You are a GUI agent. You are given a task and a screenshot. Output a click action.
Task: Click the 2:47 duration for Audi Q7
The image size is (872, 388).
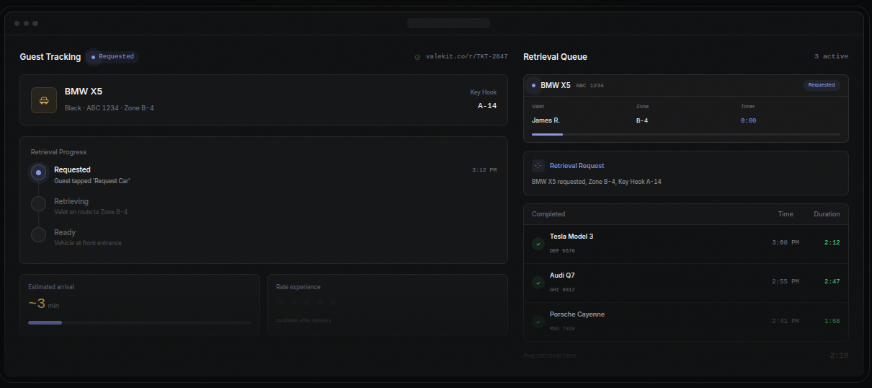pyautogui.click(x=832, y=281)
